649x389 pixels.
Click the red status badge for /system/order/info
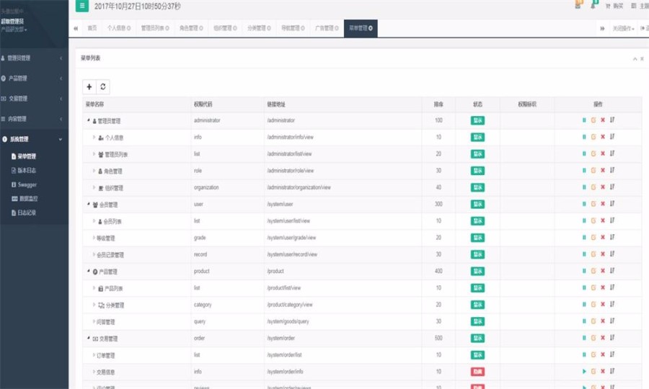[x=477, y=372]
